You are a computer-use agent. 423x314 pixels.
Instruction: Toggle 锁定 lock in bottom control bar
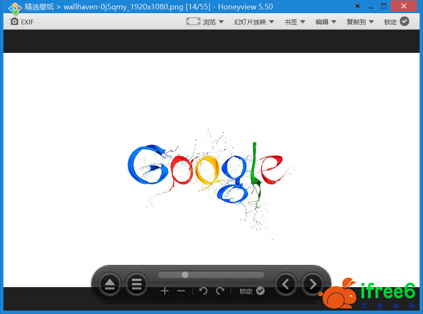tap(252, 291)
